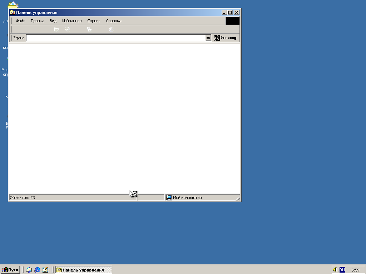
Task: Click Панель управления taskbar button
Action: tap(83, 270)
